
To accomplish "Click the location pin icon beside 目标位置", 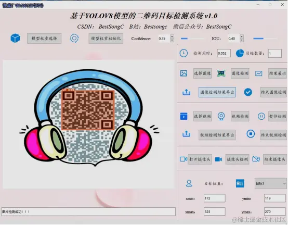I will coord(189,183).
